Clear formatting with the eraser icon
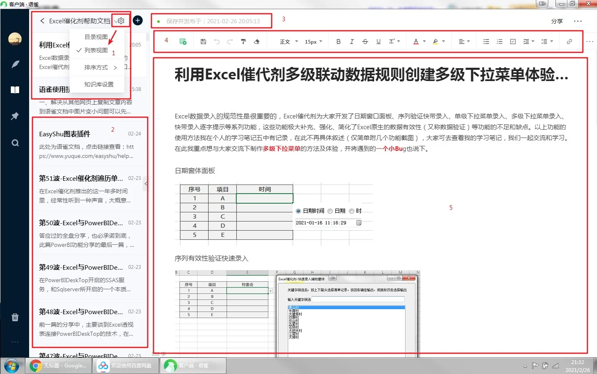 (257, 42)
